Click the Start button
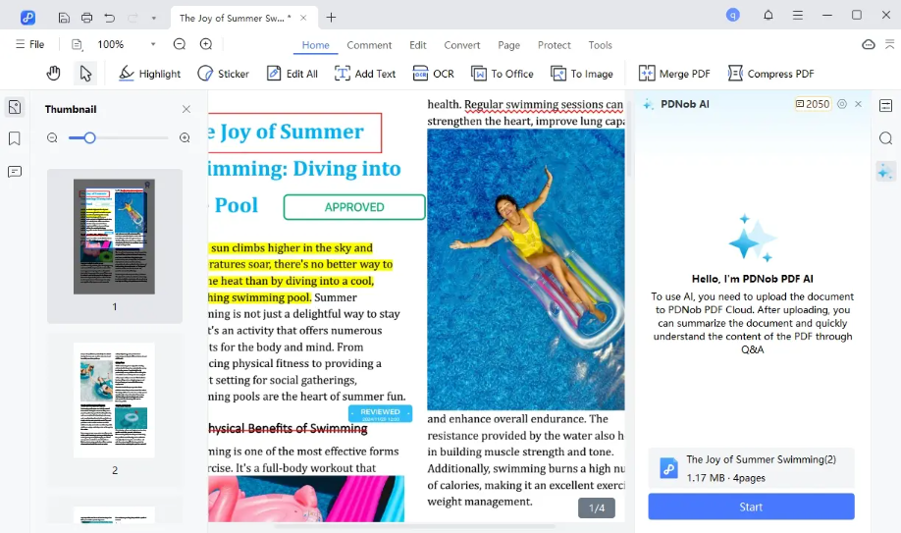901x533 pixels. (751, 506)
